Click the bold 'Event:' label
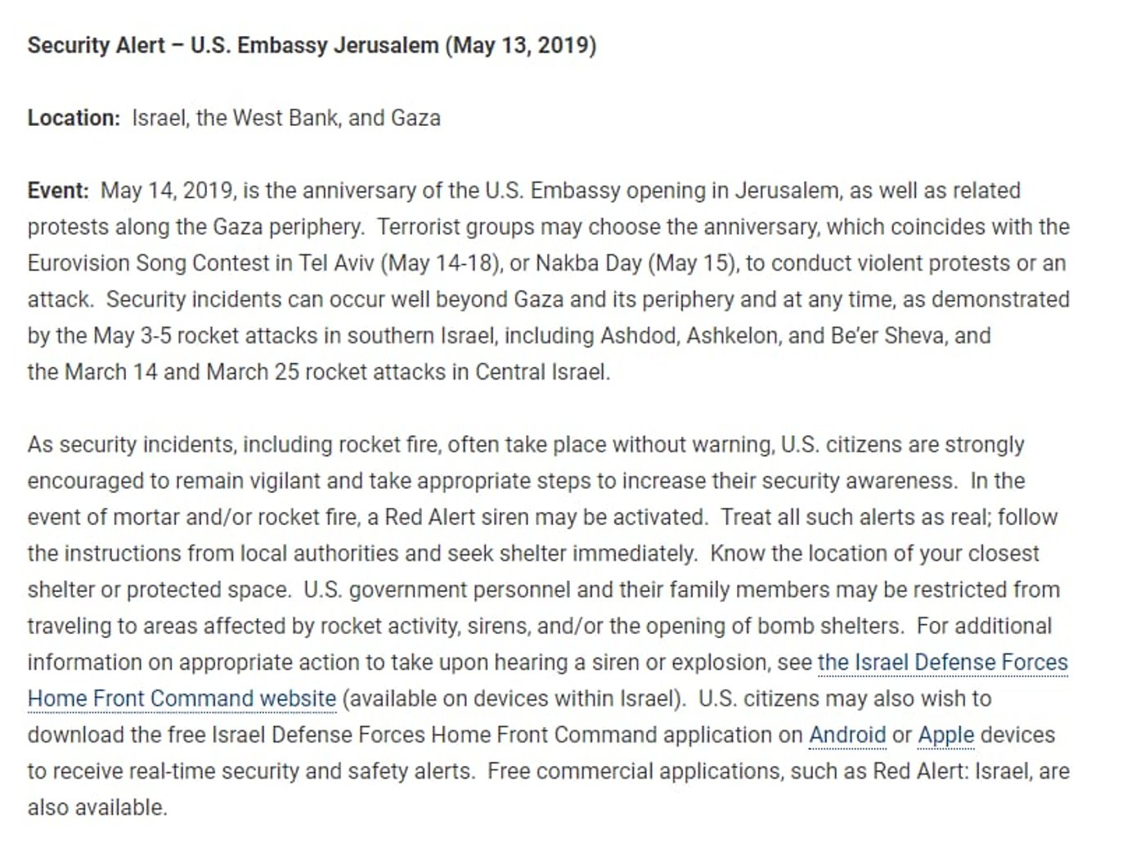1145x857 pixels. 58,191
